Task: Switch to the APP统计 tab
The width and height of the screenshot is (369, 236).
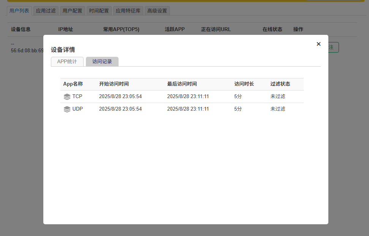Action: tap(67, 62)
